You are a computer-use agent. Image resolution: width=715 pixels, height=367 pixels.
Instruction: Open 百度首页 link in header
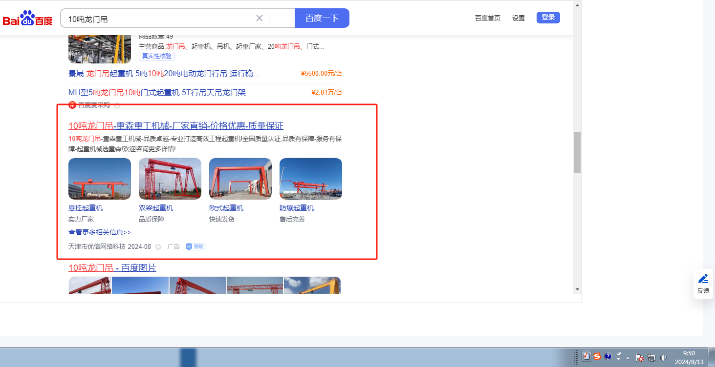click(488, 18)
